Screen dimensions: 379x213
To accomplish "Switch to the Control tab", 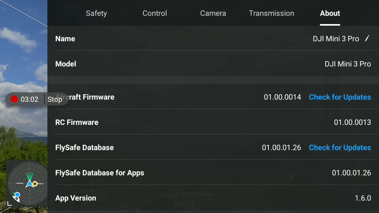I will (x=155, y=13).
